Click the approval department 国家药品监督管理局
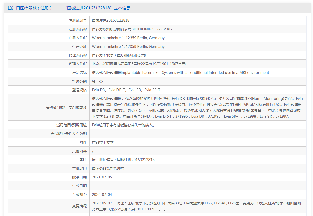 [108, 168]
